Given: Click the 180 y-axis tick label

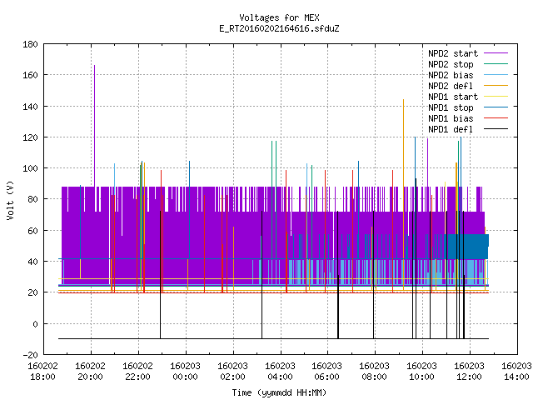Looking at the screenshot, I should pyautogui.click(x=30, y=44).
